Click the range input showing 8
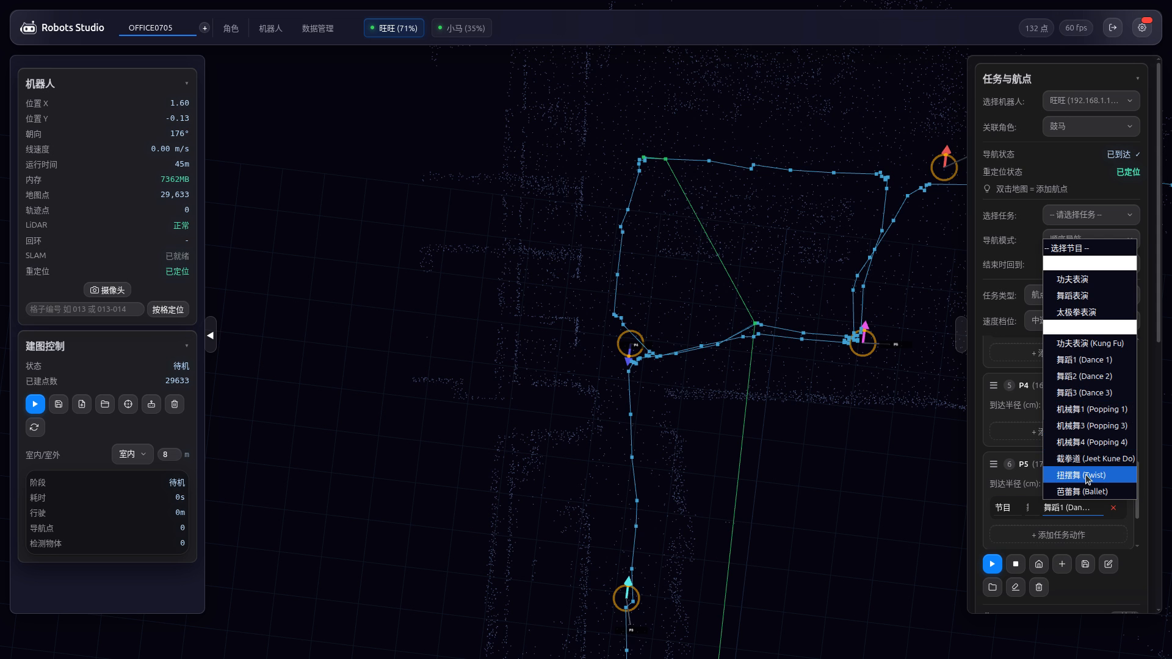 pyautogui.click(x=169, y=454)
